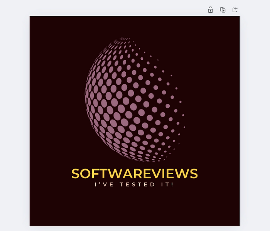Select the I'VE TESTED IT! tagline text

pos(134,184)
